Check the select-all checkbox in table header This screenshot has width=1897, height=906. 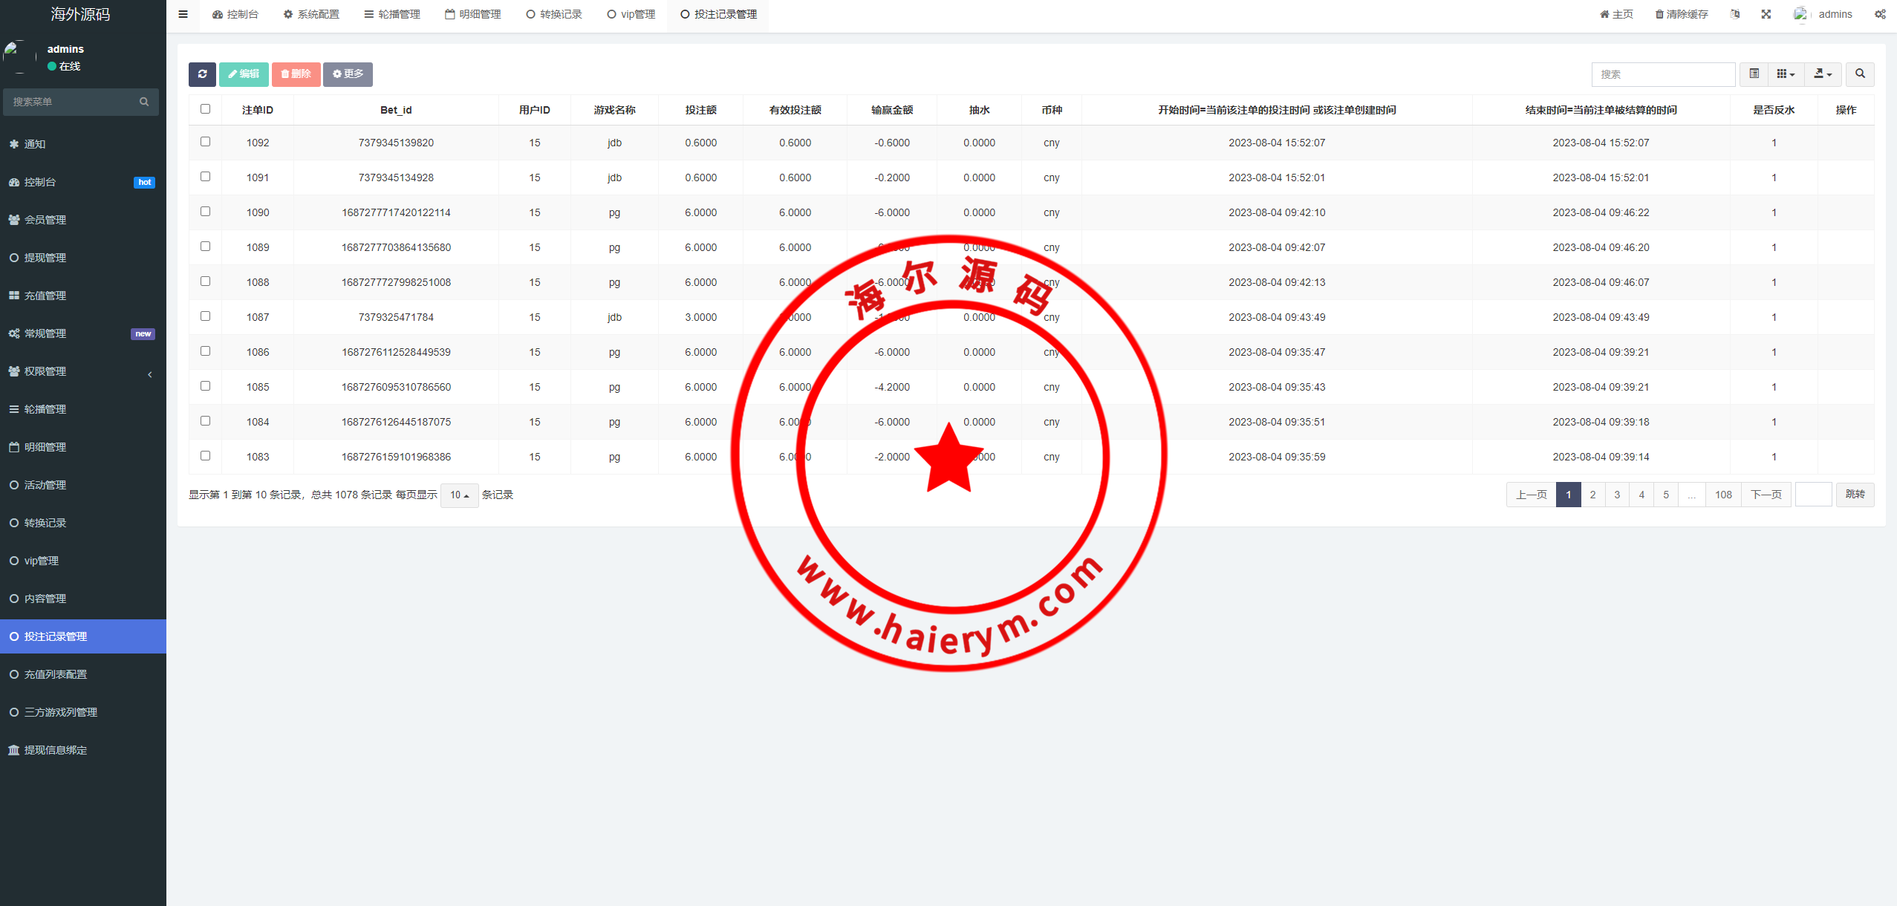tap(206, 109)
